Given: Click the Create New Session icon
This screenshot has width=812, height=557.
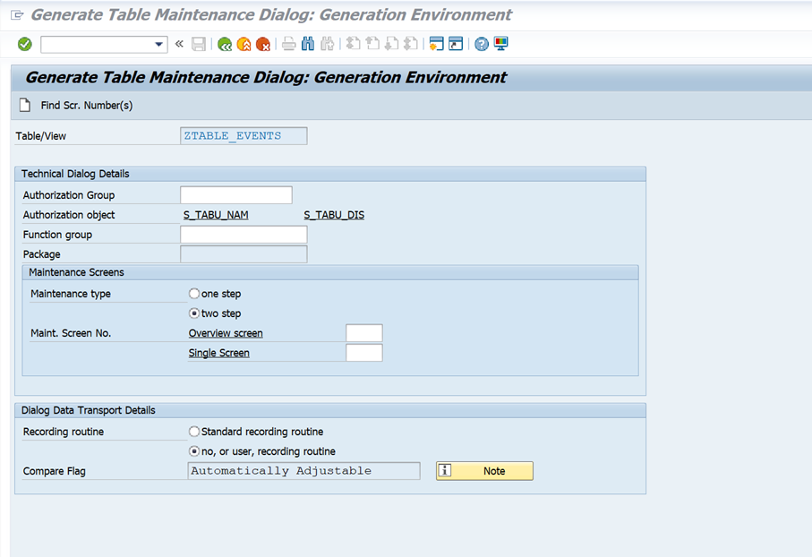Looking at the screenshot, I should [437, 44].
